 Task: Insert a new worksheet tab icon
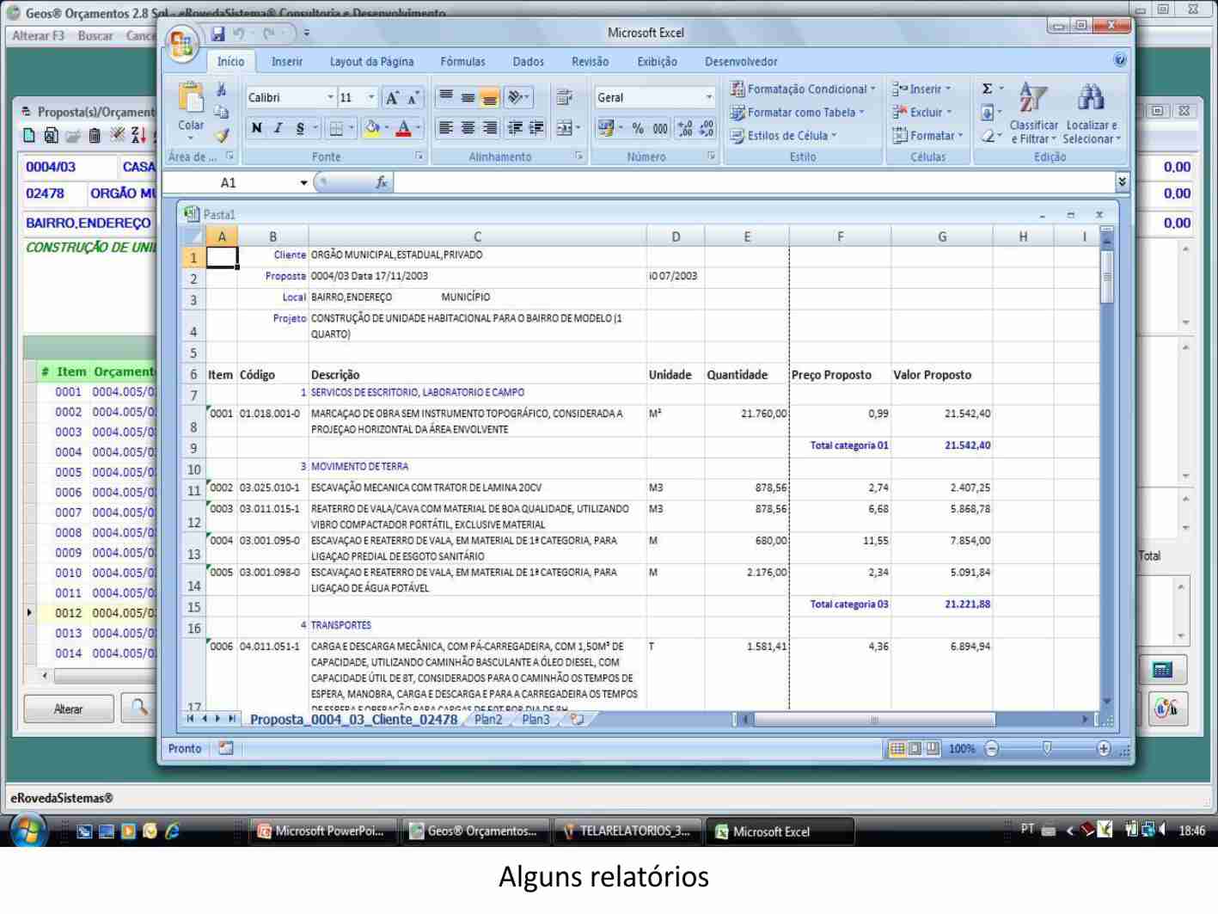(x=577, y=719)
